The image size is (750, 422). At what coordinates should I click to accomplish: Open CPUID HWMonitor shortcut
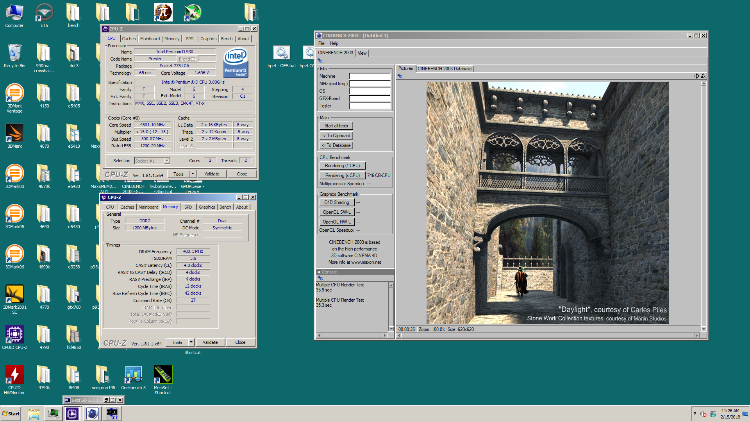point(14,380)
